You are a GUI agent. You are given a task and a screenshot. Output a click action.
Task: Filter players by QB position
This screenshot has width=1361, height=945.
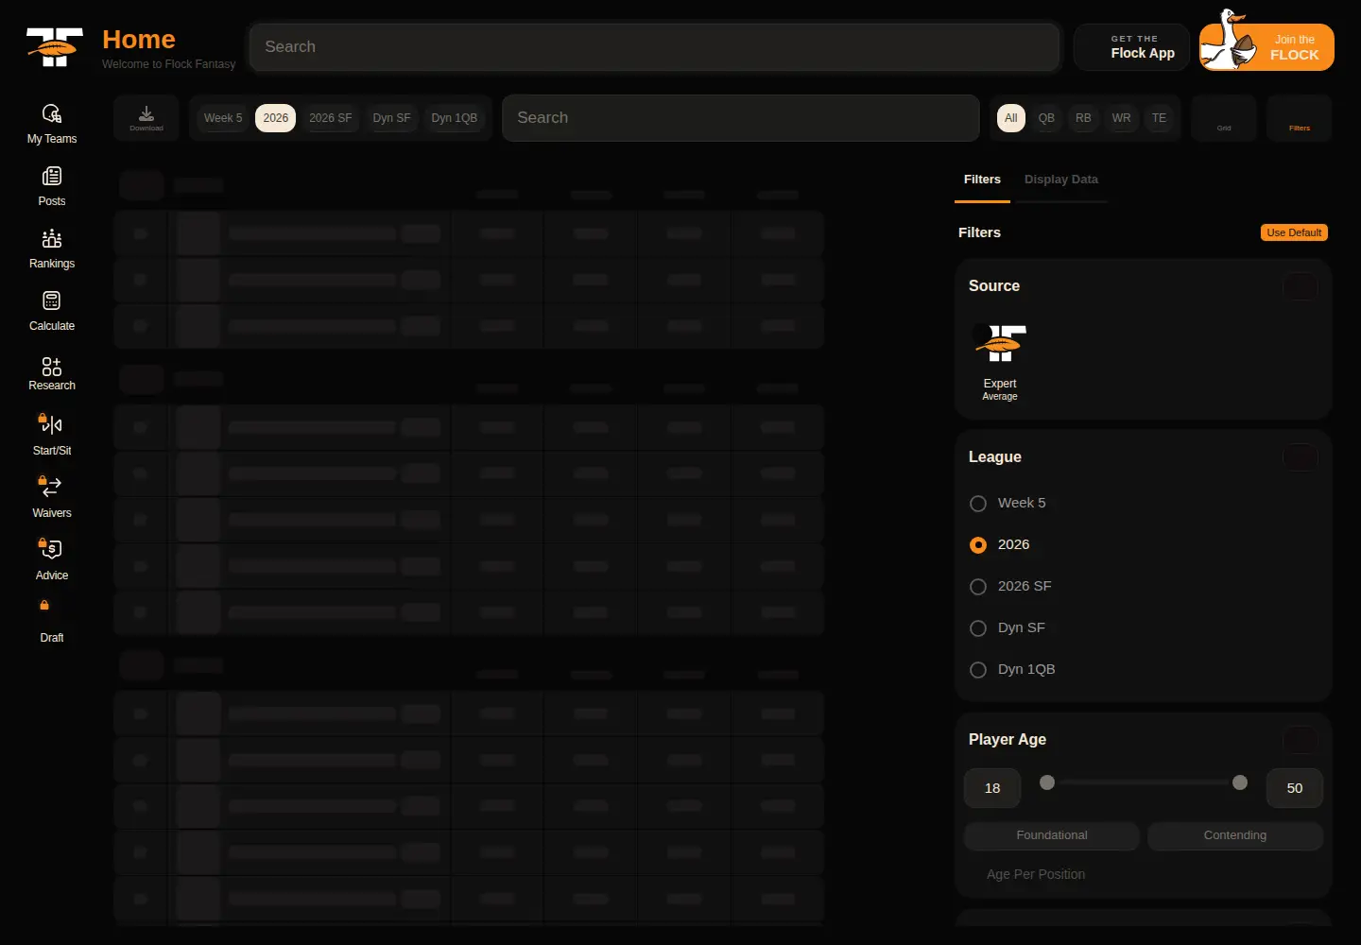tap(1046, 118)
